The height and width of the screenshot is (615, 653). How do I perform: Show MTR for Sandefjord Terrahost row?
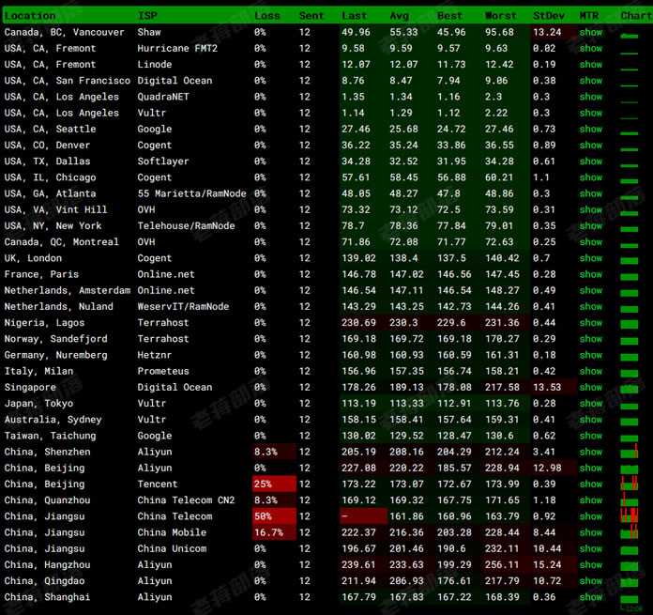pos(590,339)
